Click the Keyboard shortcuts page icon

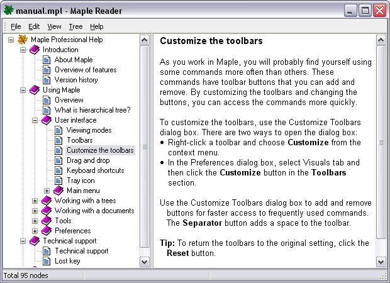coord(58,170)
